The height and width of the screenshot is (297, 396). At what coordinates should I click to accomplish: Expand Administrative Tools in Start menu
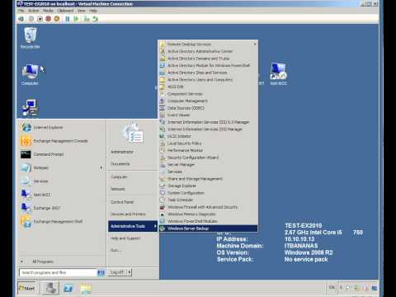coord(133,226)
